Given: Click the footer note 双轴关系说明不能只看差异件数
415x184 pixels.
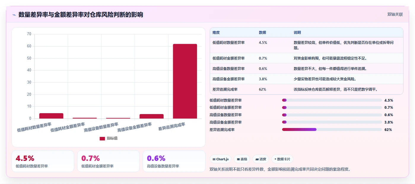Looking at the screenshot, I should pyautogui.click(x=280, y=169).
